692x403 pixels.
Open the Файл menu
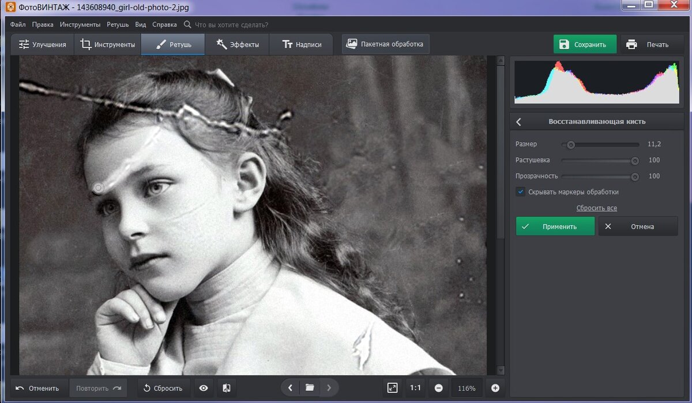(18, 25)
